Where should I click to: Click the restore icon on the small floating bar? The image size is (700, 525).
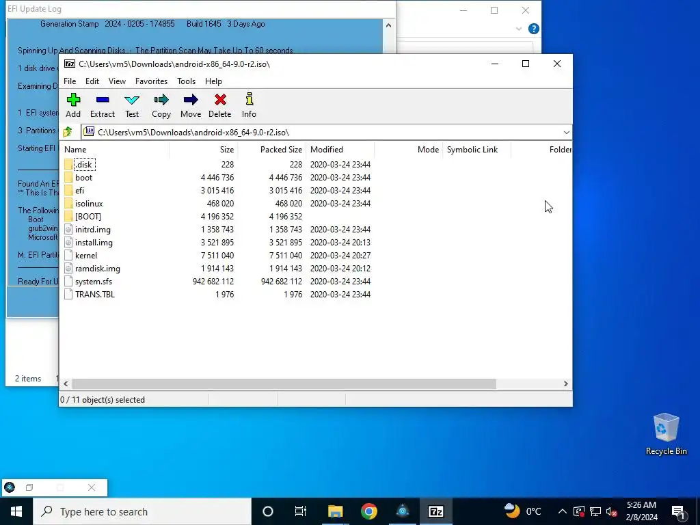point(29,487)
